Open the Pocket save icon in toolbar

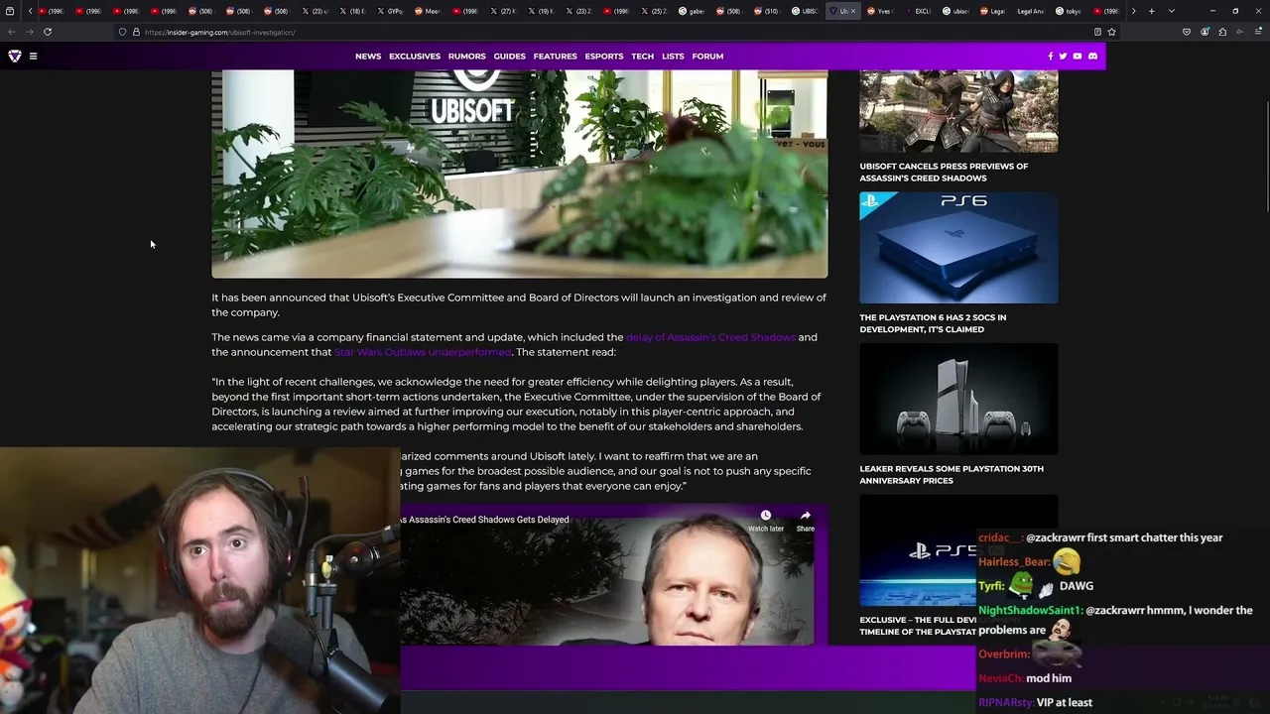pos(1186,32)
